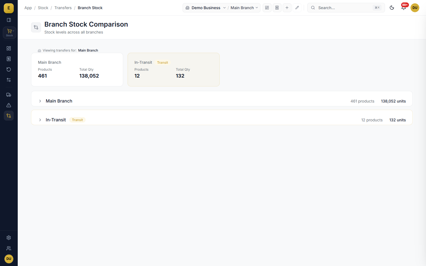Select the In-Transit summary card
The width and height of the screenshot is (426, 266).
[174, 70]
